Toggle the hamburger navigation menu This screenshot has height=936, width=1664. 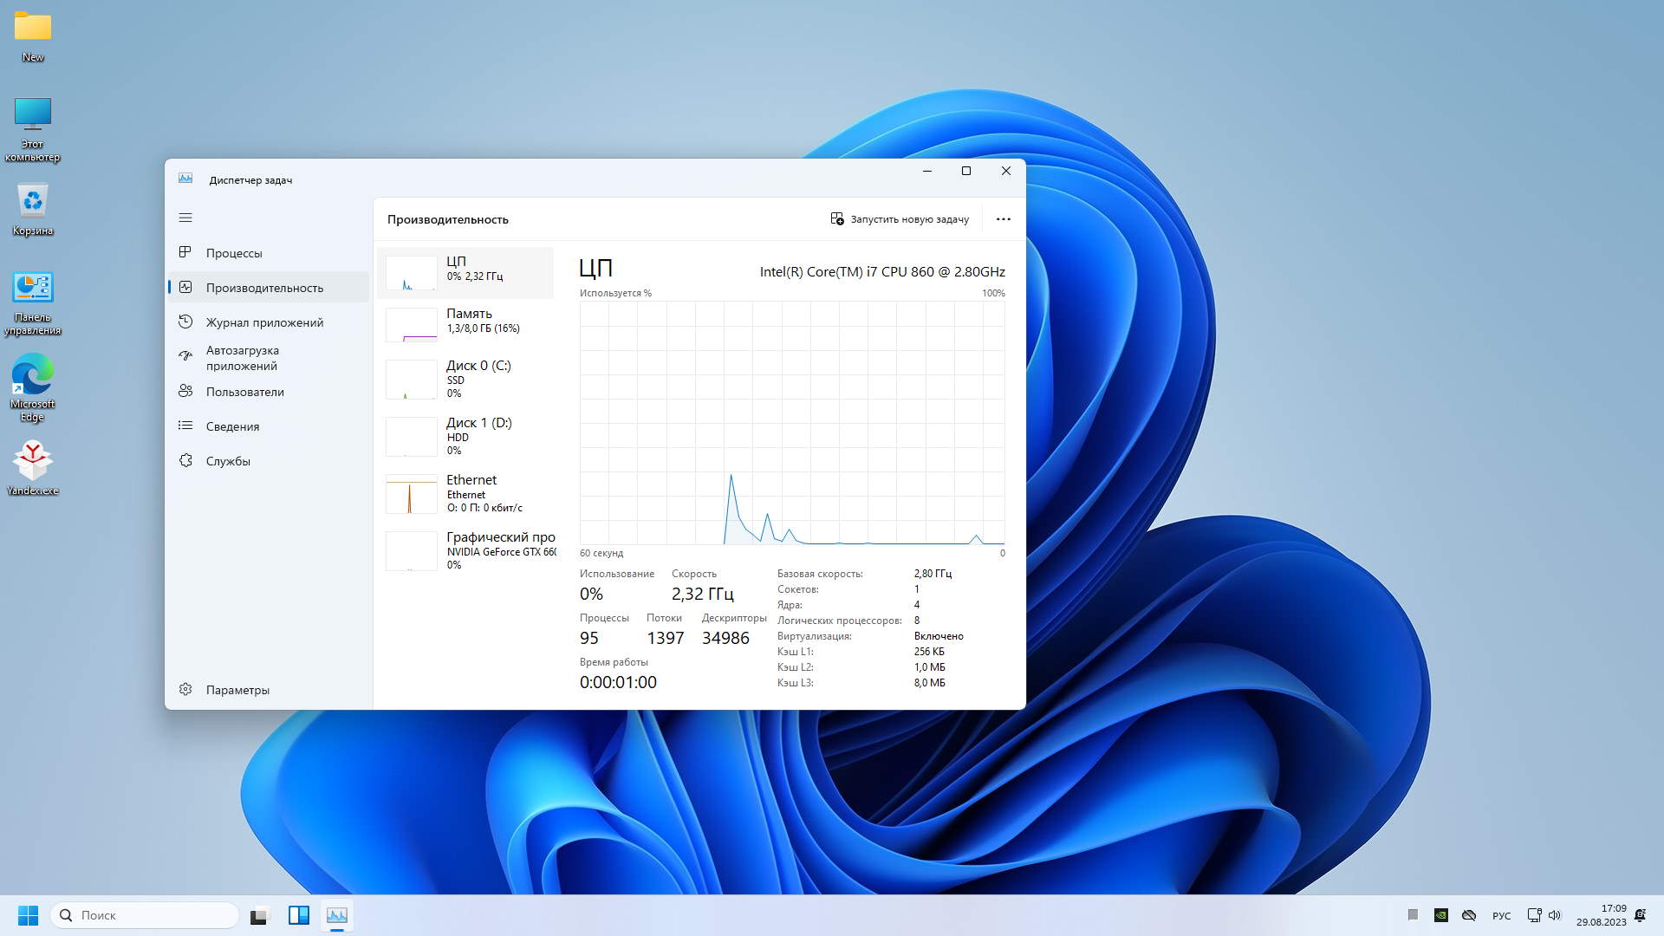point(185,218)
